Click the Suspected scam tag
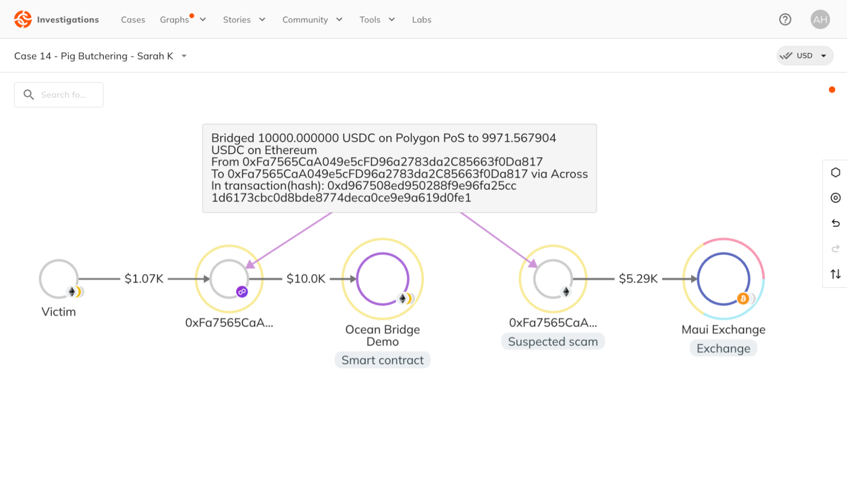 click(553, 341)
